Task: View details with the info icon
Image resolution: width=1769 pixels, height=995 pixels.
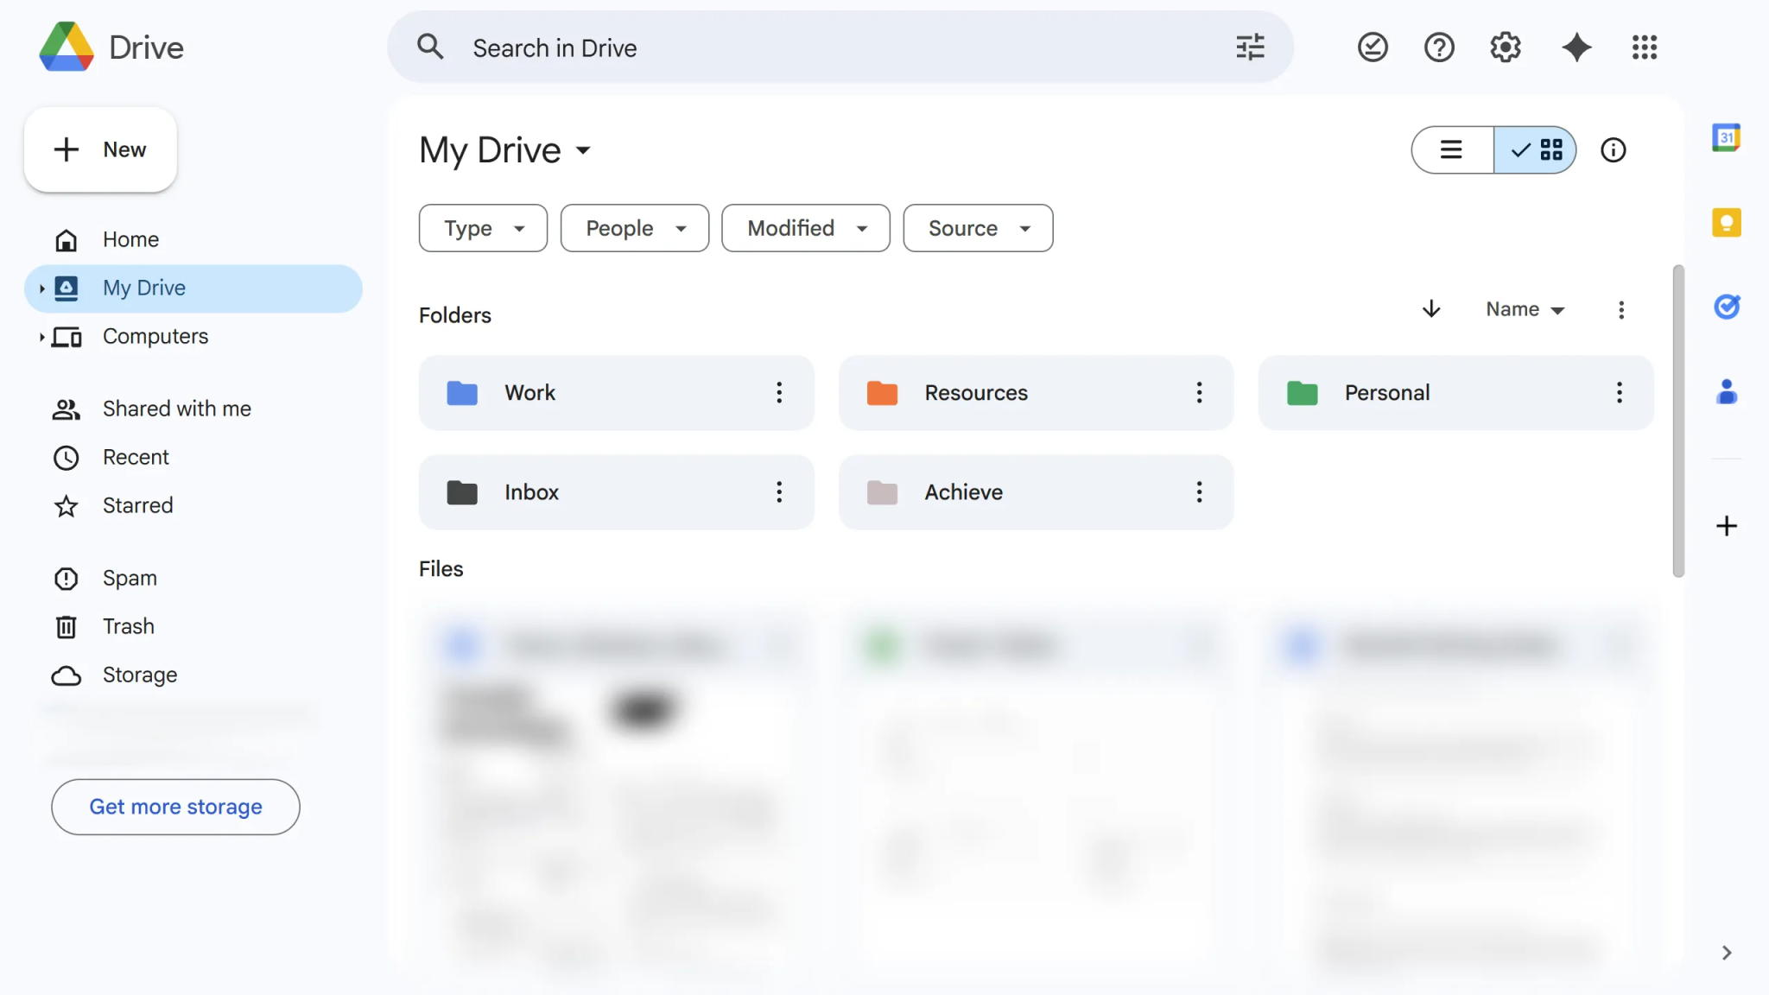Action: click(x=1613, y=149)
